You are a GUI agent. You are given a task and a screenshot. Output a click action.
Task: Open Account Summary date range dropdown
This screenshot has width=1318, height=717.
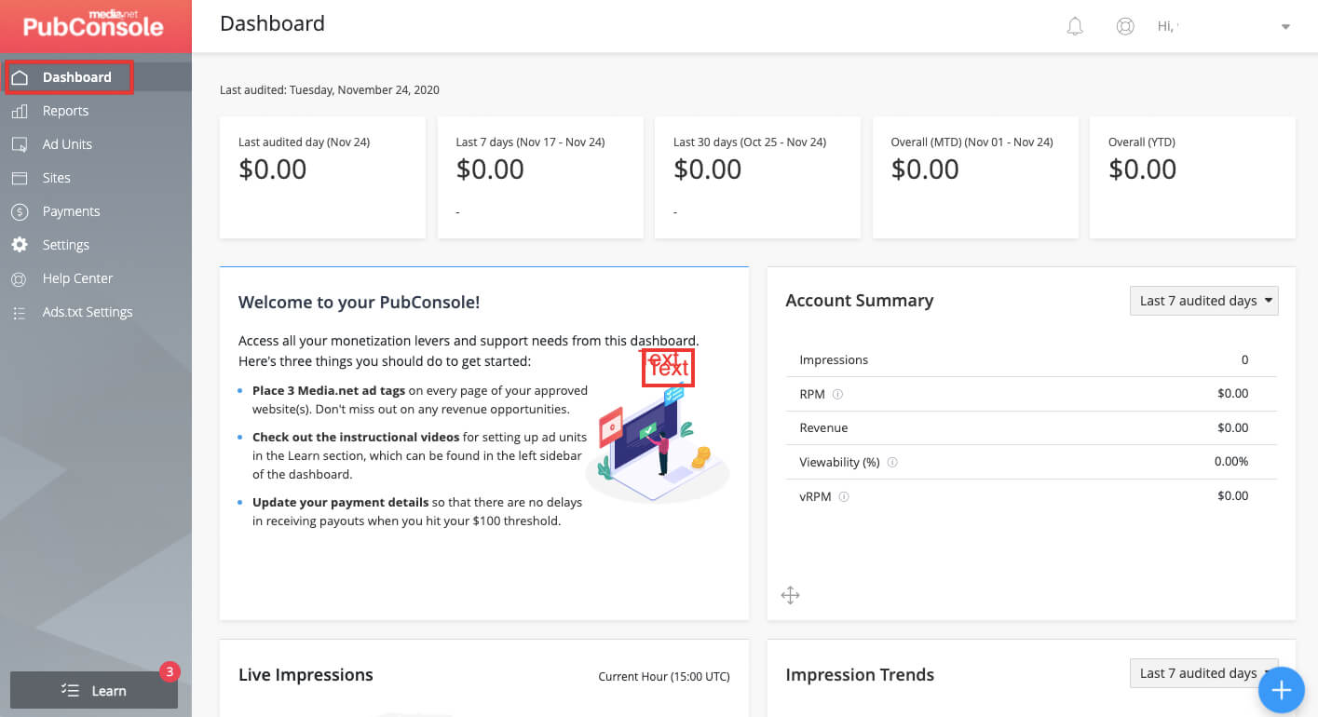pos(1203,301)
